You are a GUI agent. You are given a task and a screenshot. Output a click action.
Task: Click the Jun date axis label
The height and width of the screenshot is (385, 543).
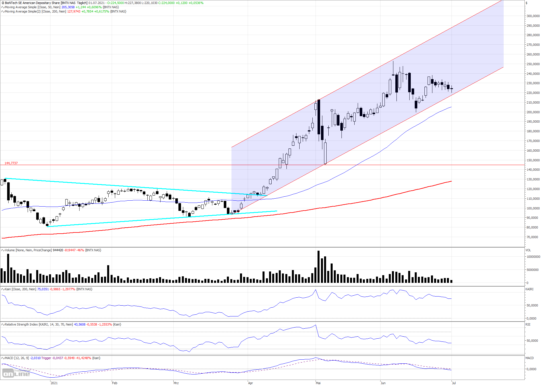coord(383,383)
